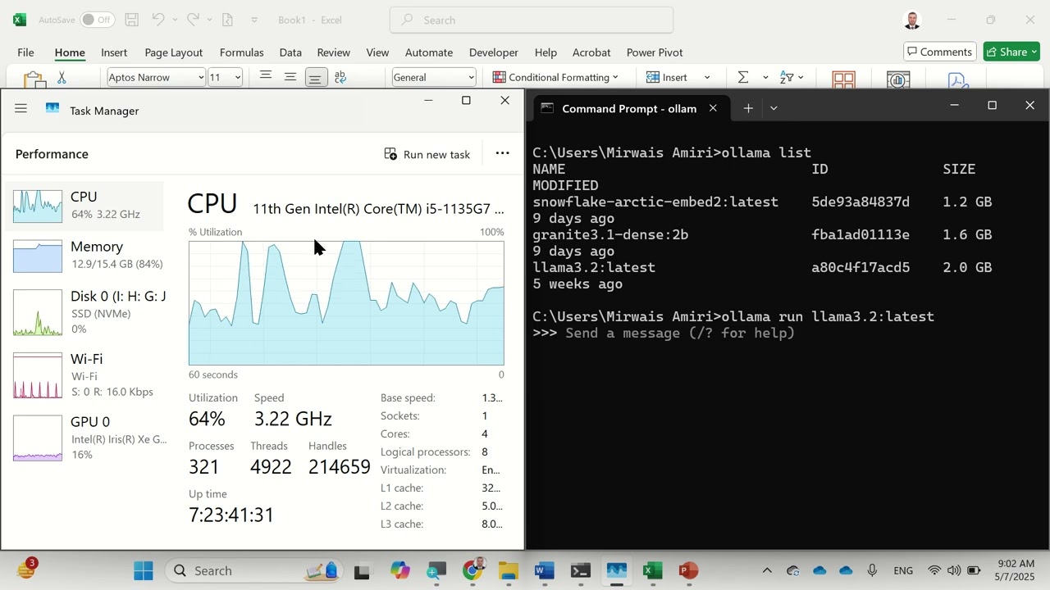The width and height of the screenshot is (1050, 590).
Task: Open Insert cells dropdown arrow
Action: point(706,77)
